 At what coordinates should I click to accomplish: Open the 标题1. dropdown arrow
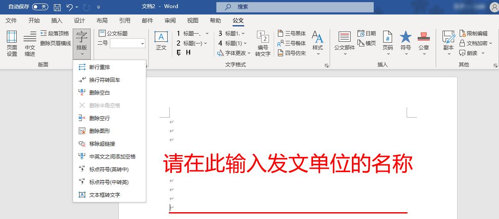coord(243,33)
